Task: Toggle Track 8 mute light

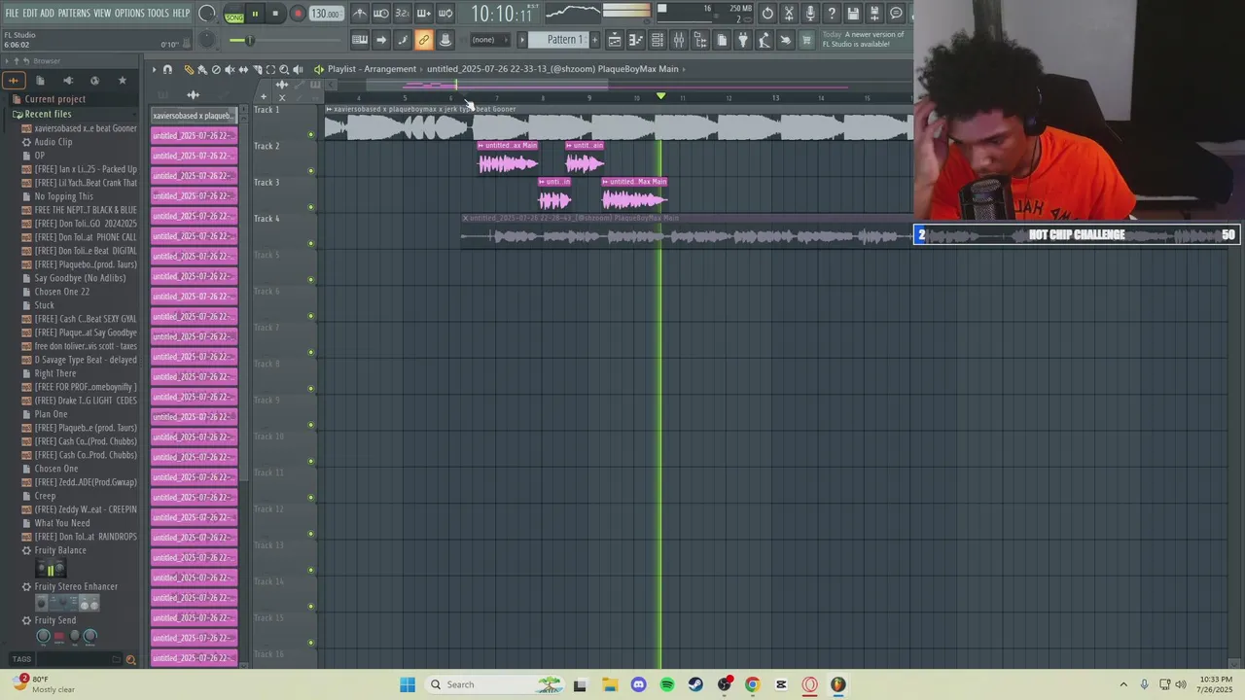Action: click(x=311, y=389)
